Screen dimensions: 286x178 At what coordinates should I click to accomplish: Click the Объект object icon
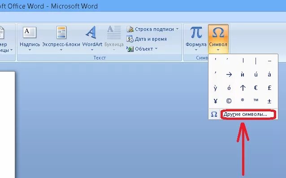click(x=130, y=49)
